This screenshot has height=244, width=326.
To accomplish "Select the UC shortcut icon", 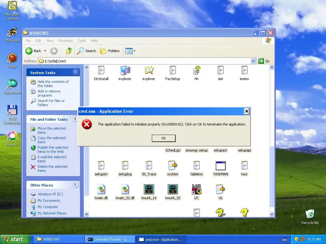I will [196, 189].
